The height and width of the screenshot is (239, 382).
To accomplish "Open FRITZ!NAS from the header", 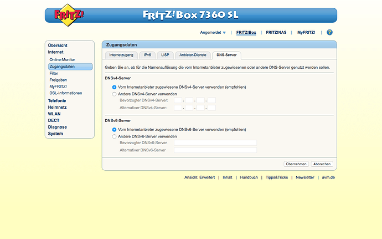I will 276,33.
